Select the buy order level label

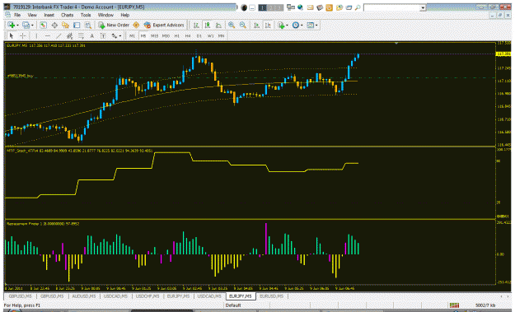(21, 76)
